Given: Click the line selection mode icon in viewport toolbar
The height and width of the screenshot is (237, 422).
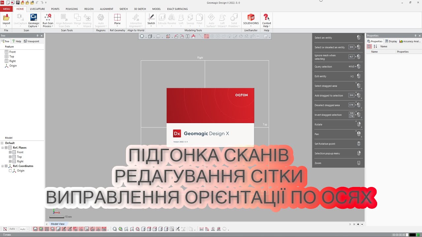Looking at the screenshot, I should click(x=200, y=37).
